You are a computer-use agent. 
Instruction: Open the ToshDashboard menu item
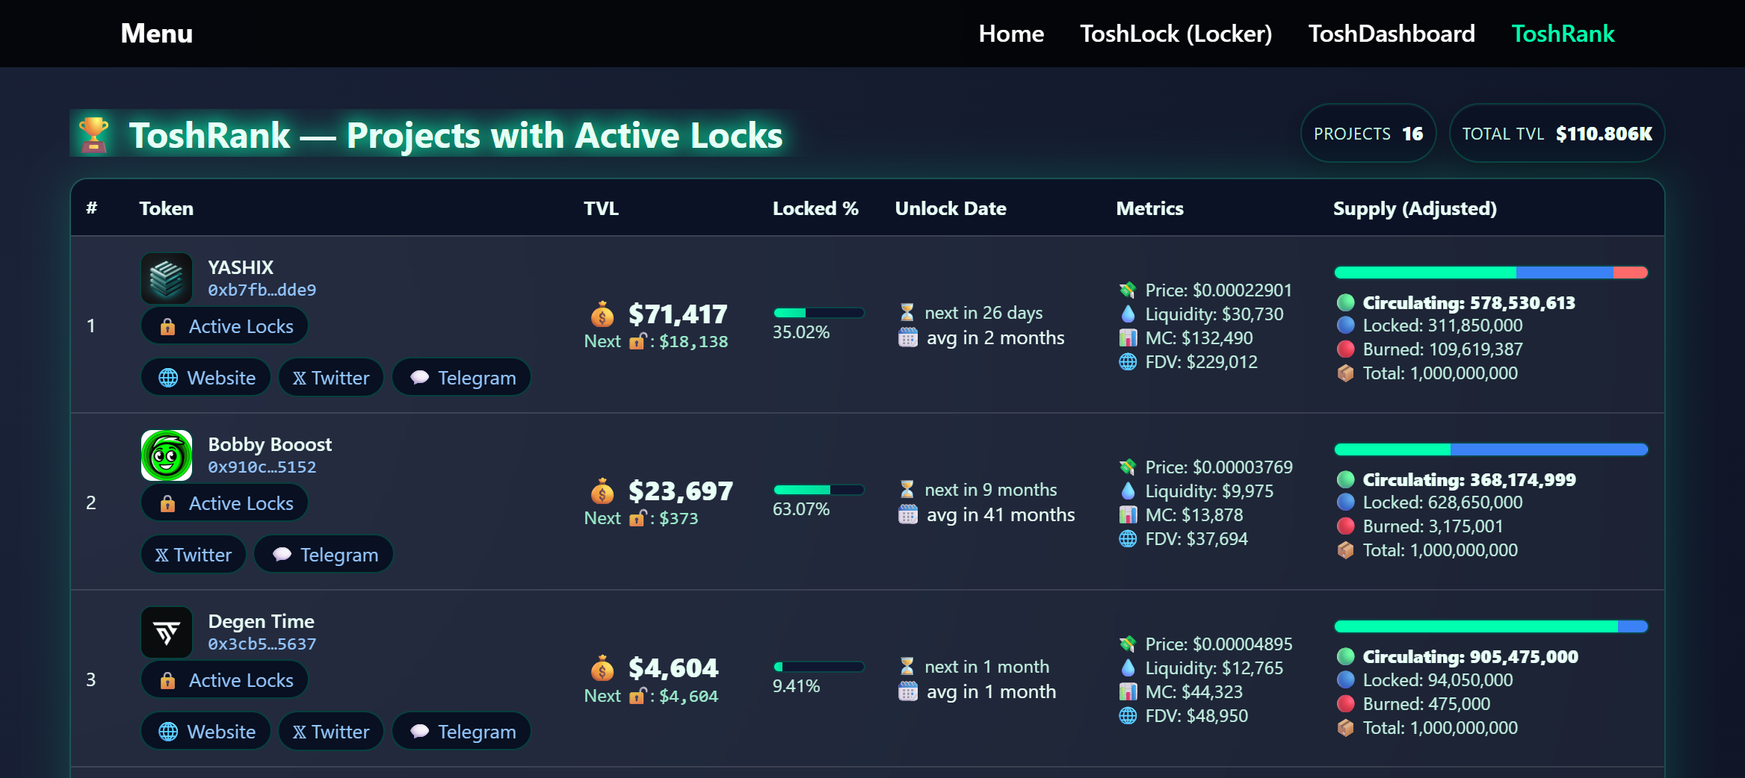[1392, 34]
